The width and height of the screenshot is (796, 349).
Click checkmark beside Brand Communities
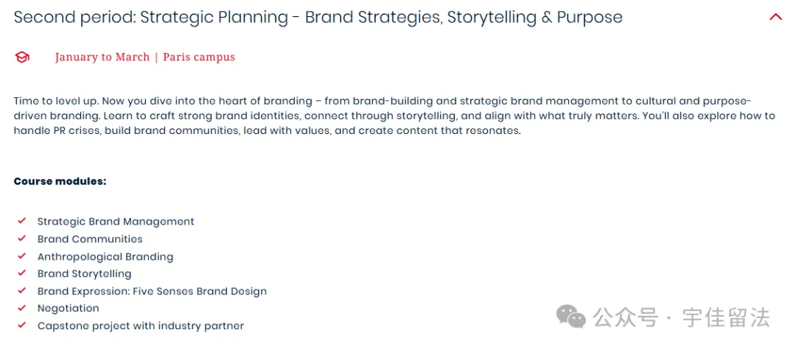point(21,239)
